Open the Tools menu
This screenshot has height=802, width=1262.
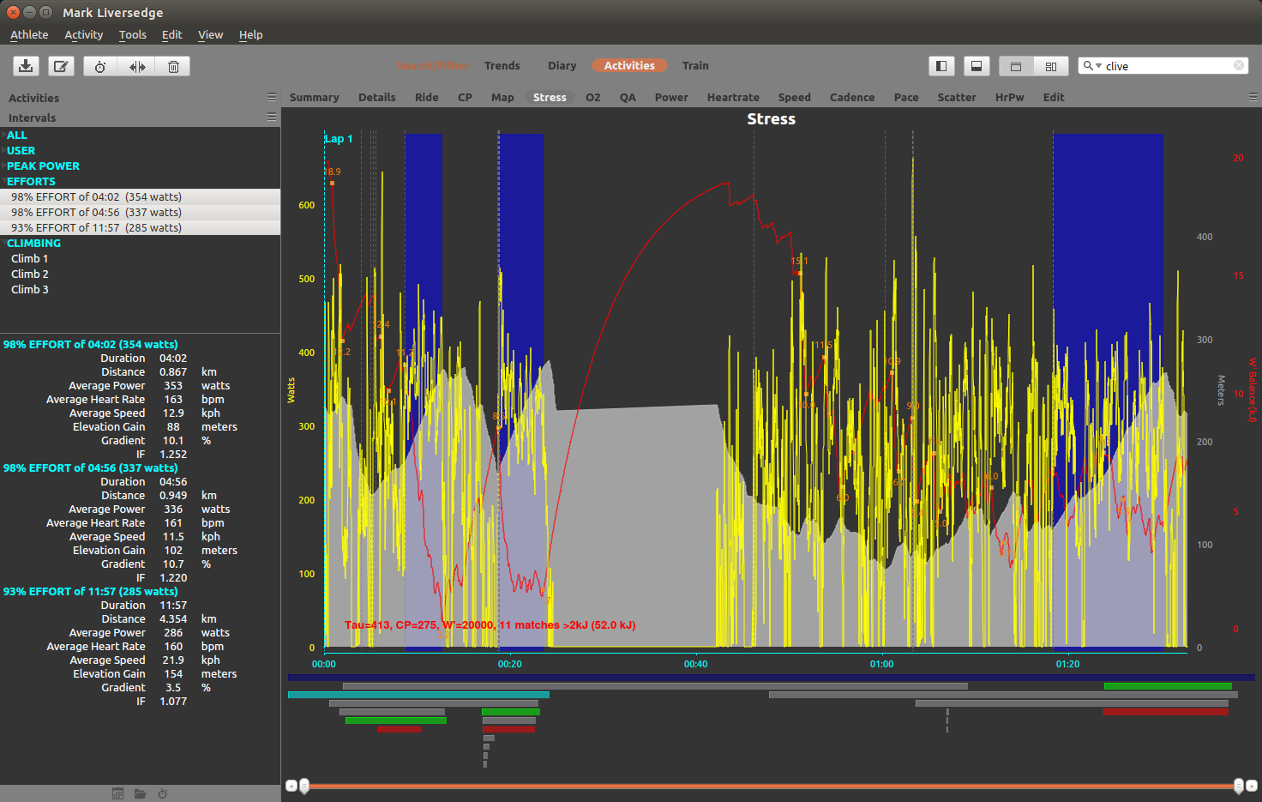pos(133,35)
